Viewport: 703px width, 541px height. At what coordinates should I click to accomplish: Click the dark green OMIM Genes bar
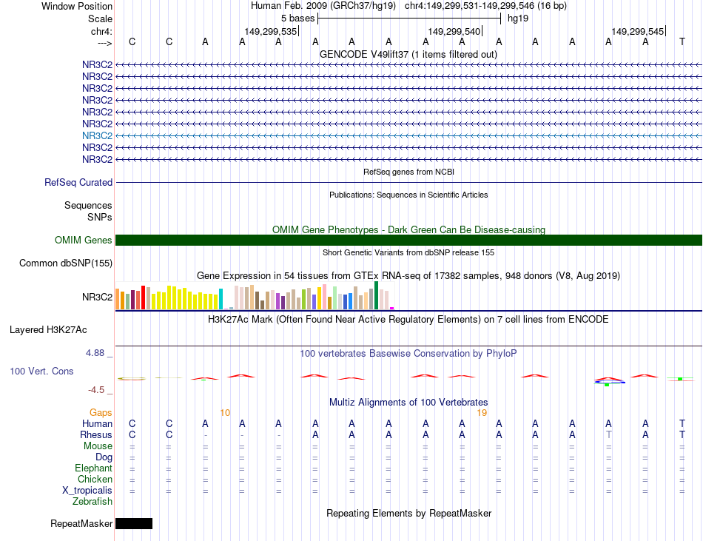pyautogui.click(x=409, y=241)
